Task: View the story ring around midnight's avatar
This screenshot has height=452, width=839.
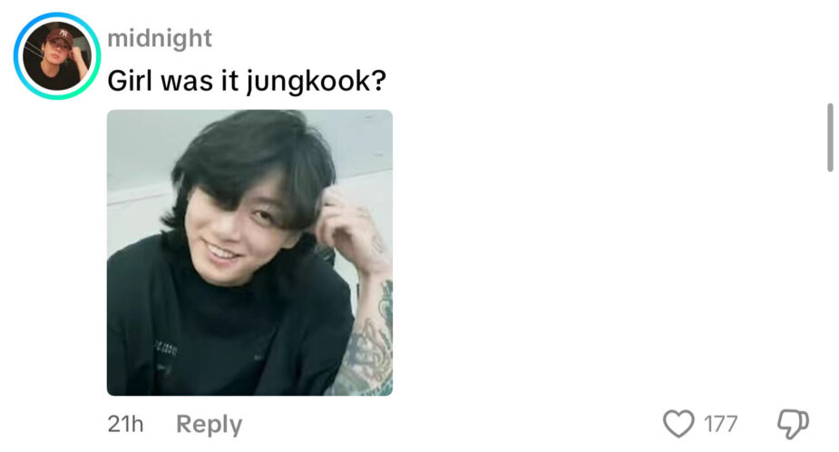Action: coord(57,56)
